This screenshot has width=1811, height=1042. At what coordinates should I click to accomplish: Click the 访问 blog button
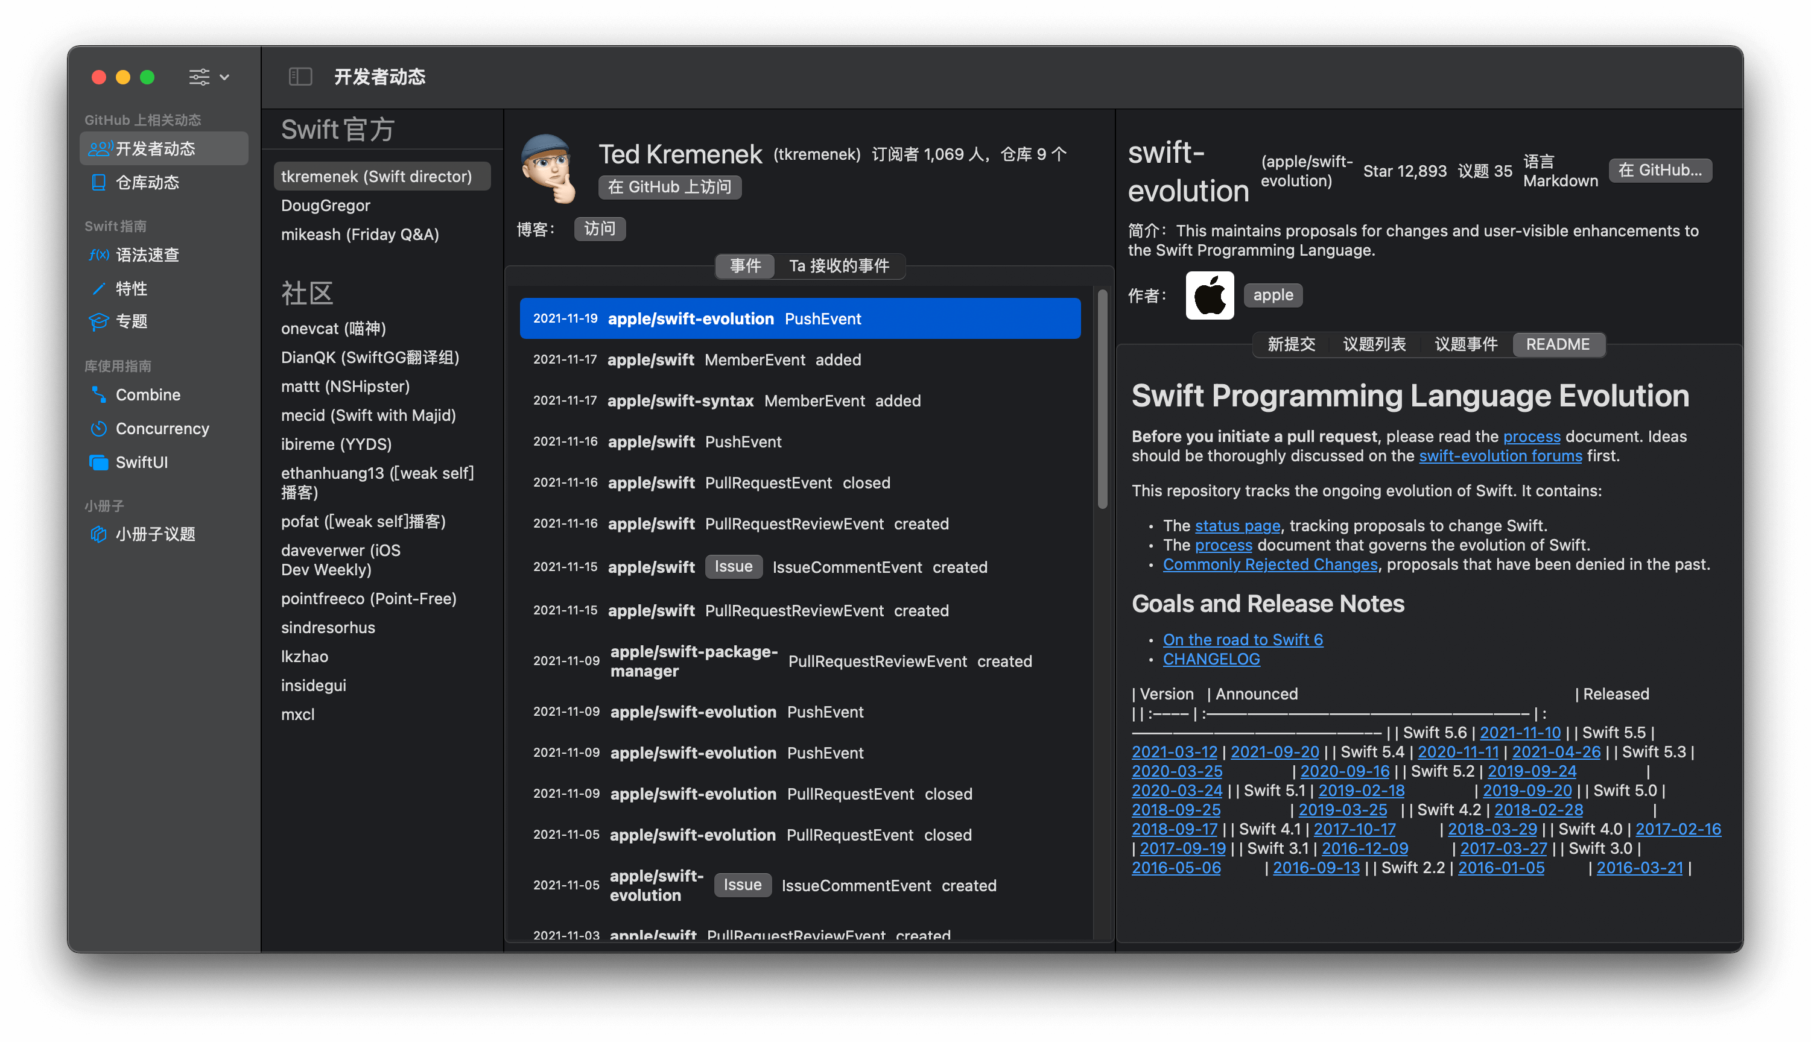(x=600, y=229)
